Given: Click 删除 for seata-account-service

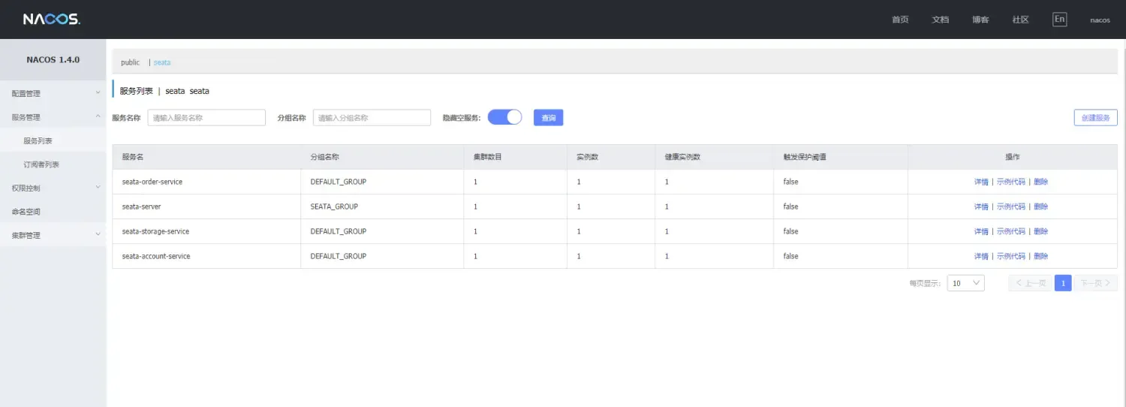Looking at the screenshot, I should (1040, 256).
